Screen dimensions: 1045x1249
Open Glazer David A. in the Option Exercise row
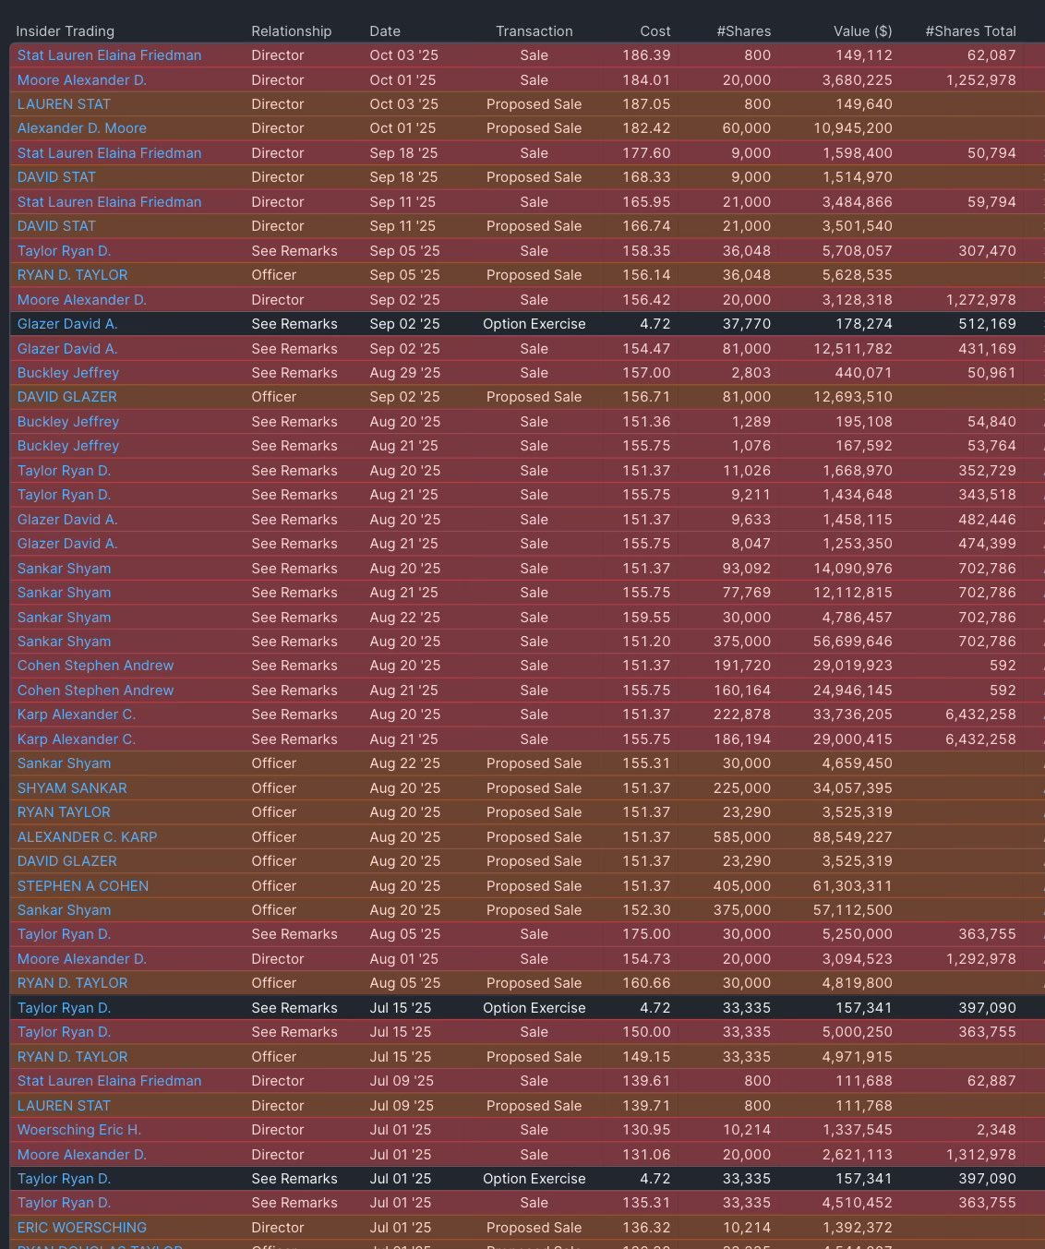point(67,324)
